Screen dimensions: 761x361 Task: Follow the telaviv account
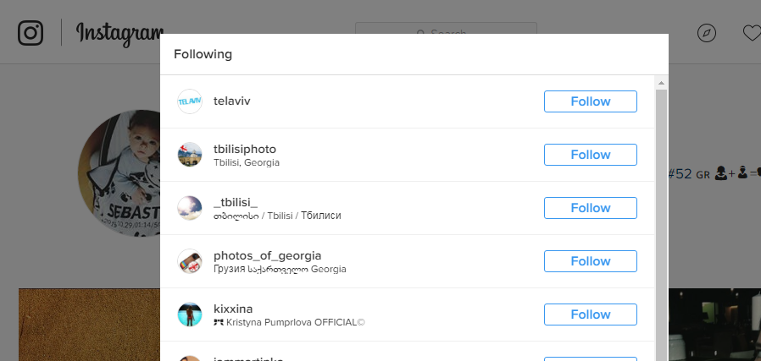(x=590, y=101)
